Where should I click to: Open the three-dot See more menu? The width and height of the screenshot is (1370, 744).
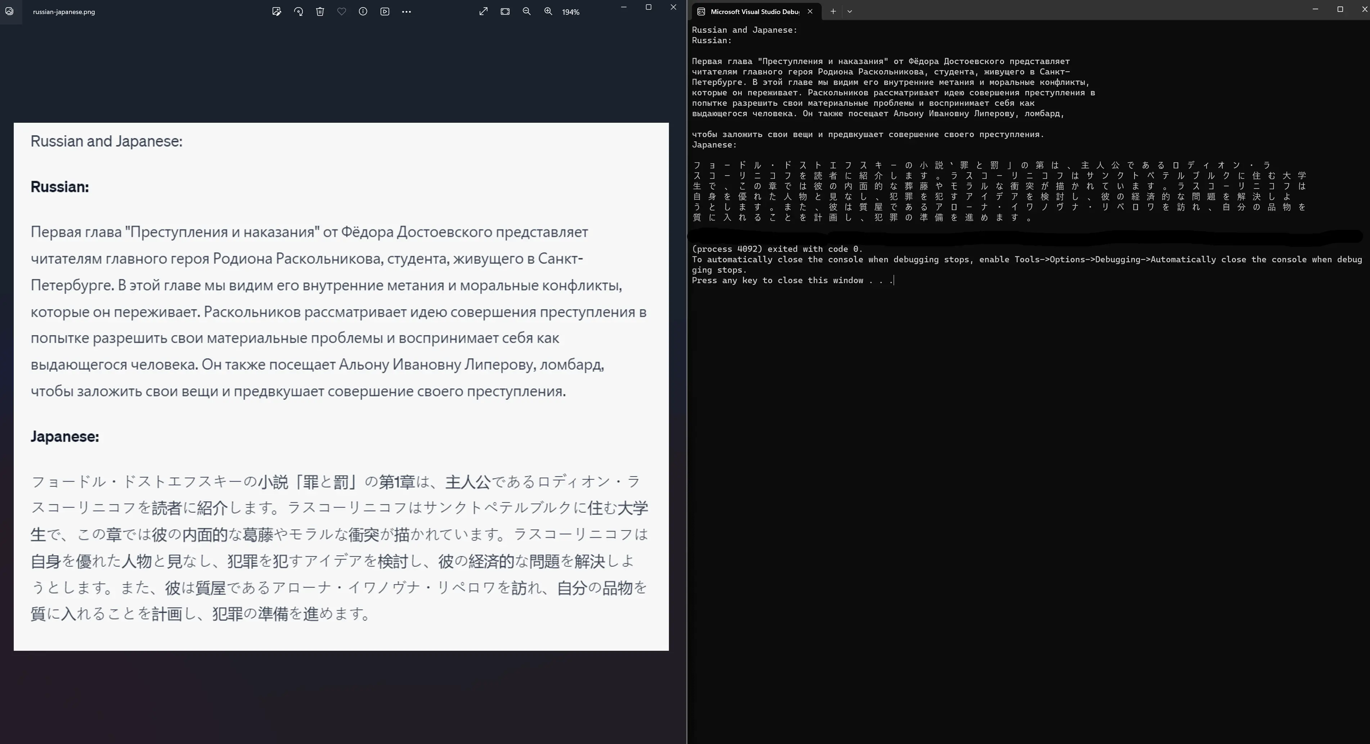(x=407, y=12)
